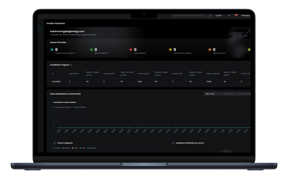Click the first data point on the chart line

pos(59,128)
